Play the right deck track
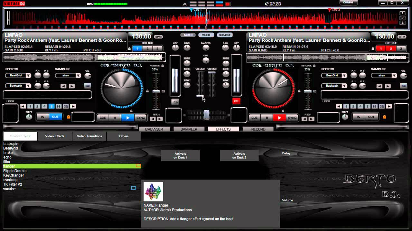Viewport: 412px width, 231px height. (279, 118)
